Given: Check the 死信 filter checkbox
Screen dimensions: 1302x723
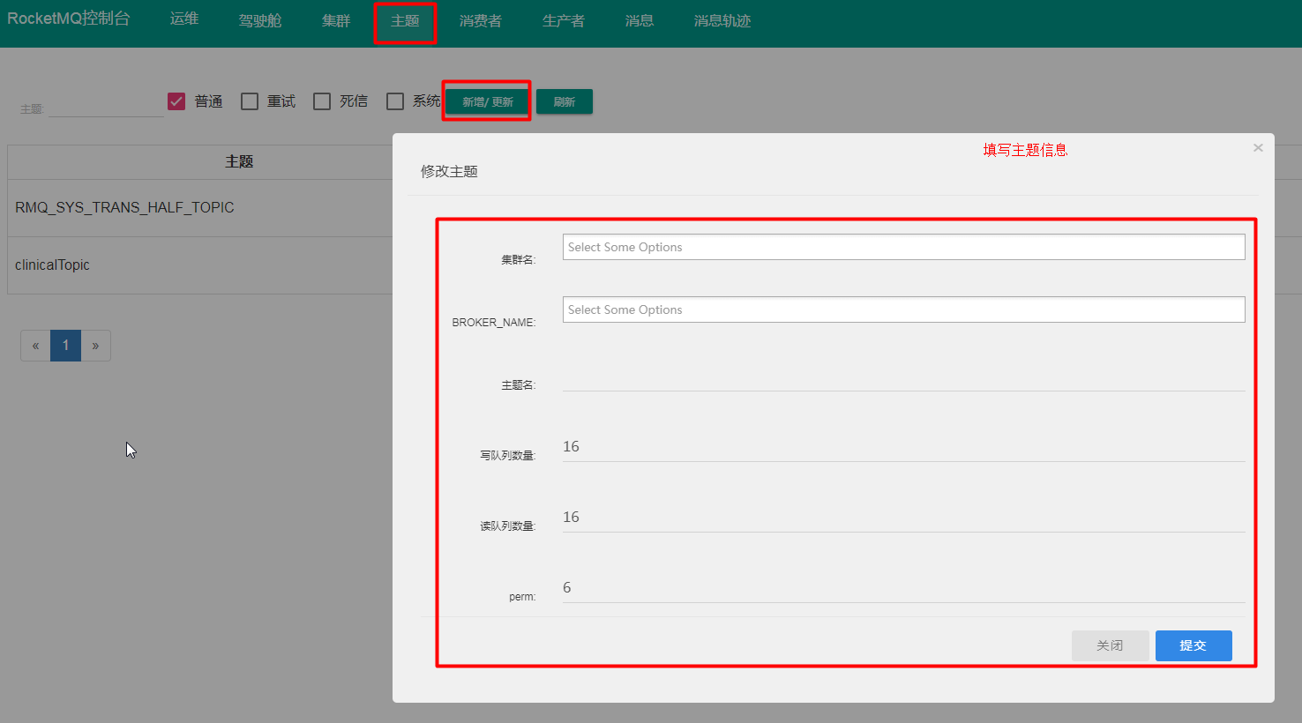Looking at the screenshot, I should [x=321, y=101].
